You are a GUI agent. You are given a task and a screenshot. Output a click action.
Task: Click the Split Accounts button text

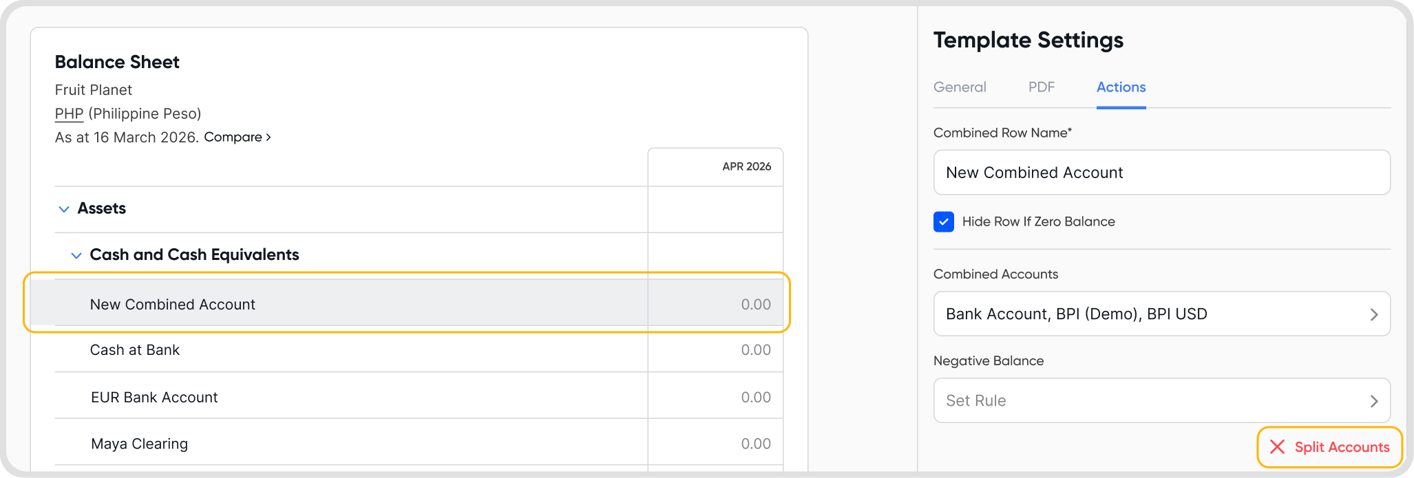click(1342, 447)
